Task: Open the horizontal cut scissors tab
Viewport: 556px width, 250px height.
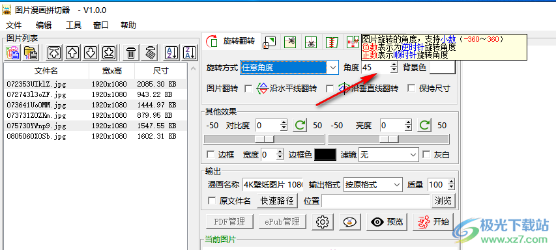Action: 291,42
